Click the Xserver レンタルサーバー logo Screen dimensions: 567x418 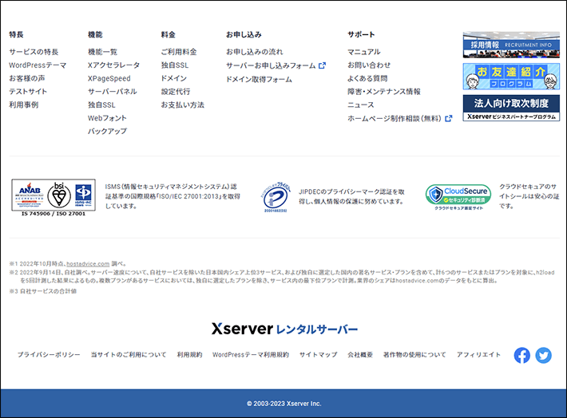point(284,329)
